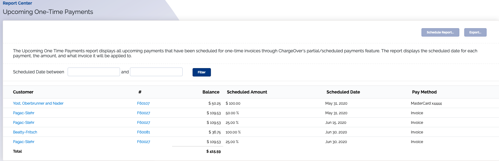Screen dimensions: 499x161
Task: Open invoice F60027 scheduled Jun 30, 2020
Action: 144,142
